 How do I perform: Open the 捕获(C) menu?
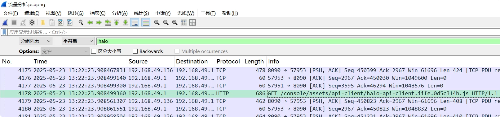98,13
